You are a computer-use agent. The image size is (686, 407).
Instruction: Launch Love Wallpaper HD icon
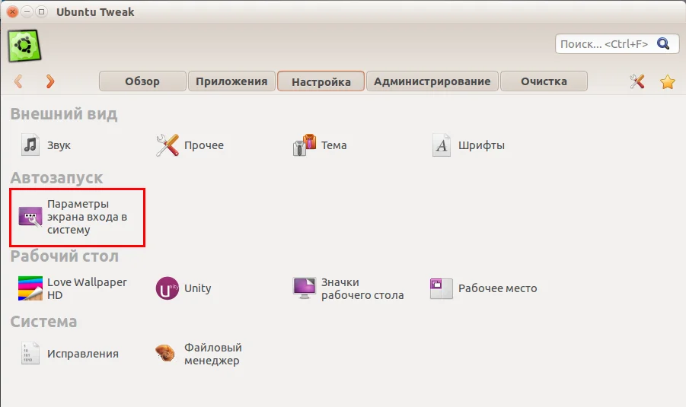click(x=30, y=288)
